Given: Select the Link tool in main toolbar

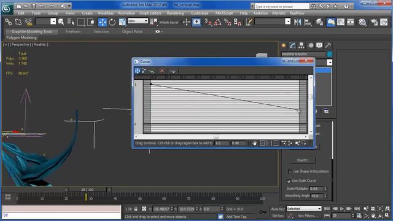Looking at the screenshot, I should tap(8, 22).
